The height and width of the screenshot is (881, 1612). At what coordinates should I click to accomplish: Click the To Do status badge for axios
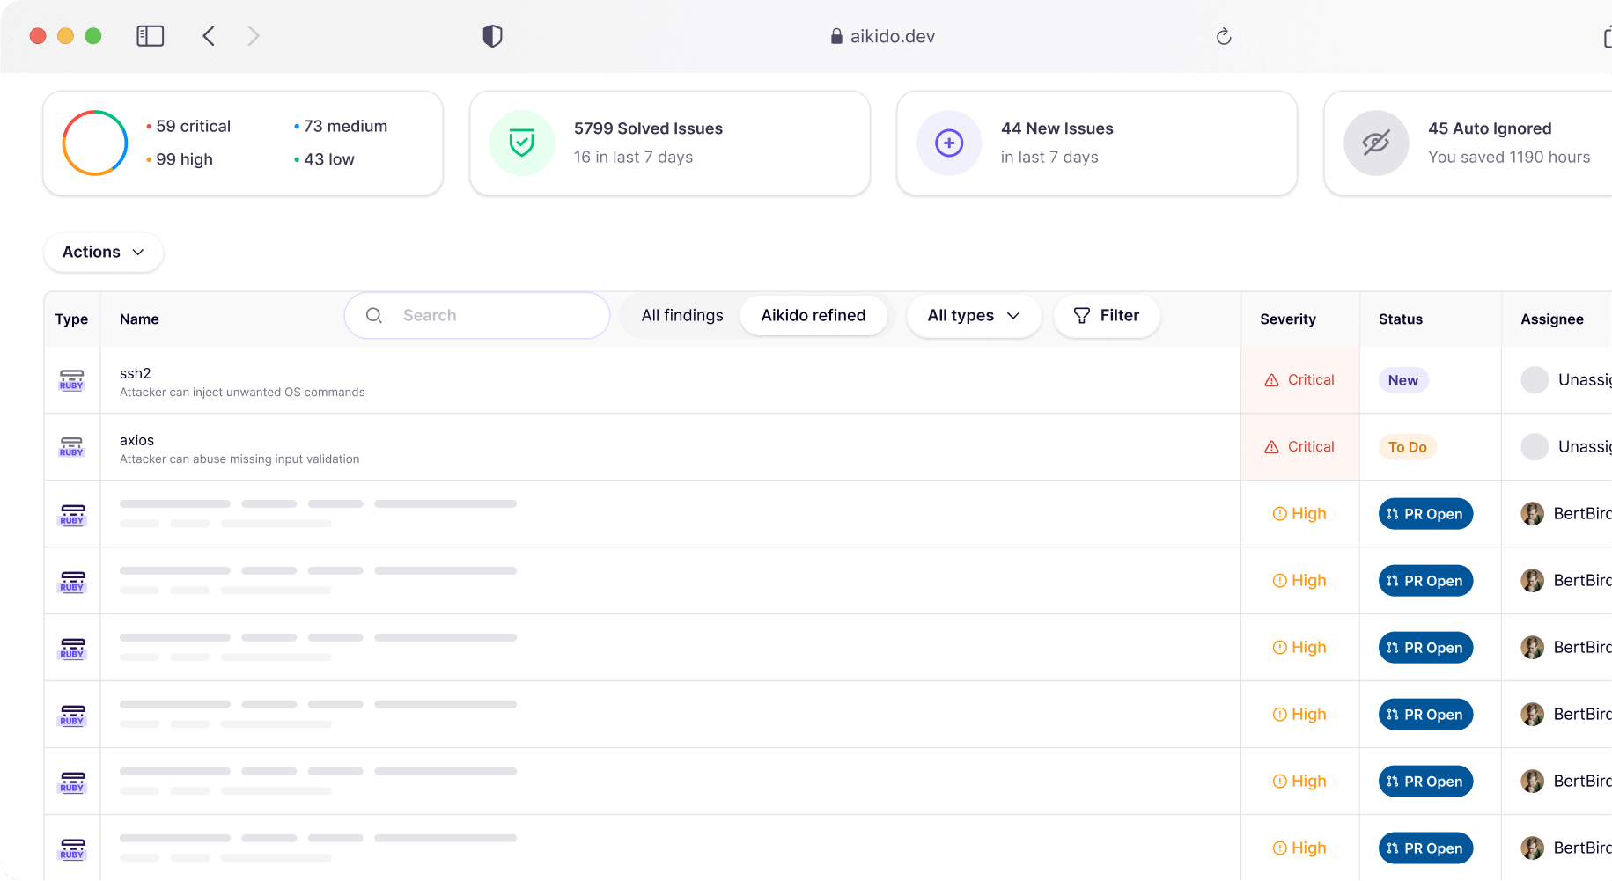coord(1407,447)
